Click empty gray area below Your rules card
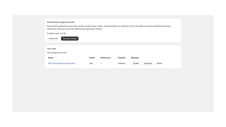Screen dimensions: 226x127 (x=113, y=91)
